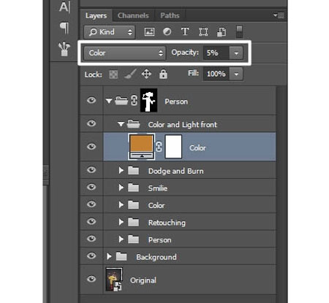
Task: Hide the top Person group
Action: click(91, 100)
